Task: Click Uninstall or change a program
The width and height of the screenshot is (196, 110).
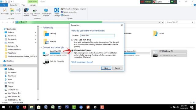Action: click(73, 9)
